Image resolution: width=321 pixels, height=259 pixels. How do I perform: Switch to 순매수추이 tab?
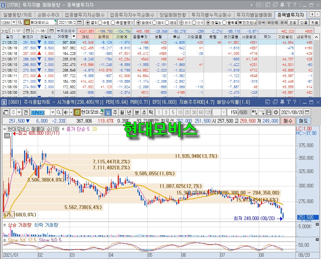pyautogui.click(x=48, y=15)
